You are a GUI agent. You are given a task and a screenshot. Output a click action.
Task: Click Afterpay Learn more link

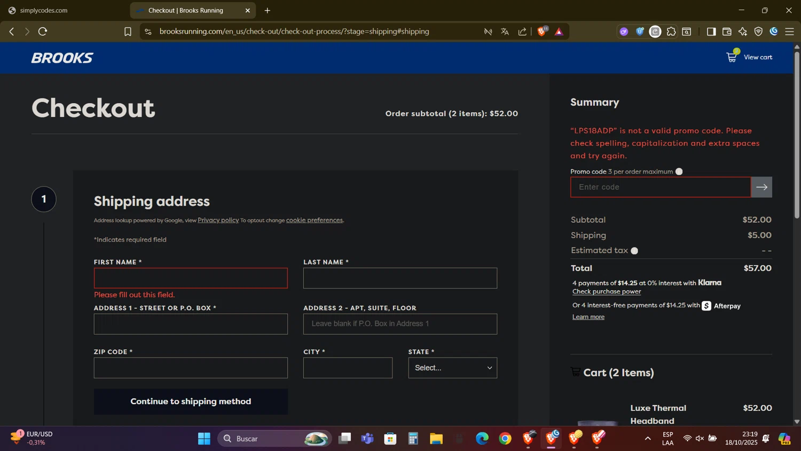click(x=588, y=317)
